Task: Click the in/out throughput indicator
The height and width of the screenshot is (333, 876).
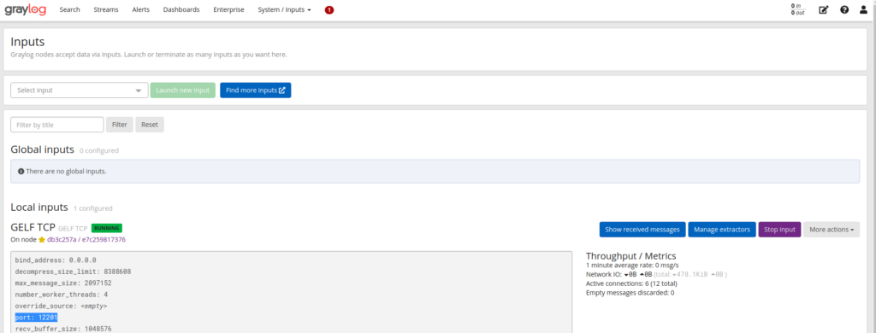Action: pyautogui.click(x=798, y=9)
